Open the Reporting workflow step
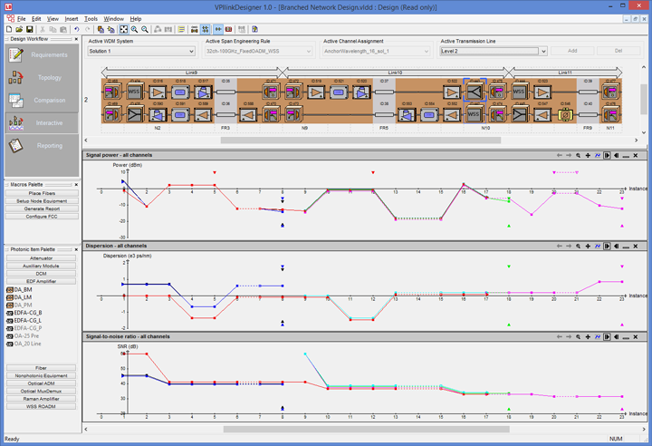This screenshot has width=652, height=446. [42, 146]
